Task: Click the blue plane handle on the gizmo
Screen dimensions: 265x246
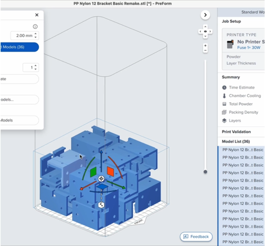Action: pyautogui.click(x=101, y=187)
